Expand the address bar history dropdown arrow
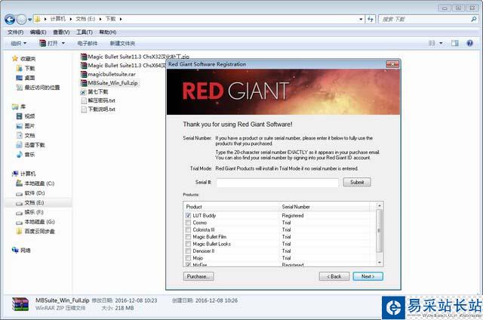The image size is (483, 320). coord(361,19)
